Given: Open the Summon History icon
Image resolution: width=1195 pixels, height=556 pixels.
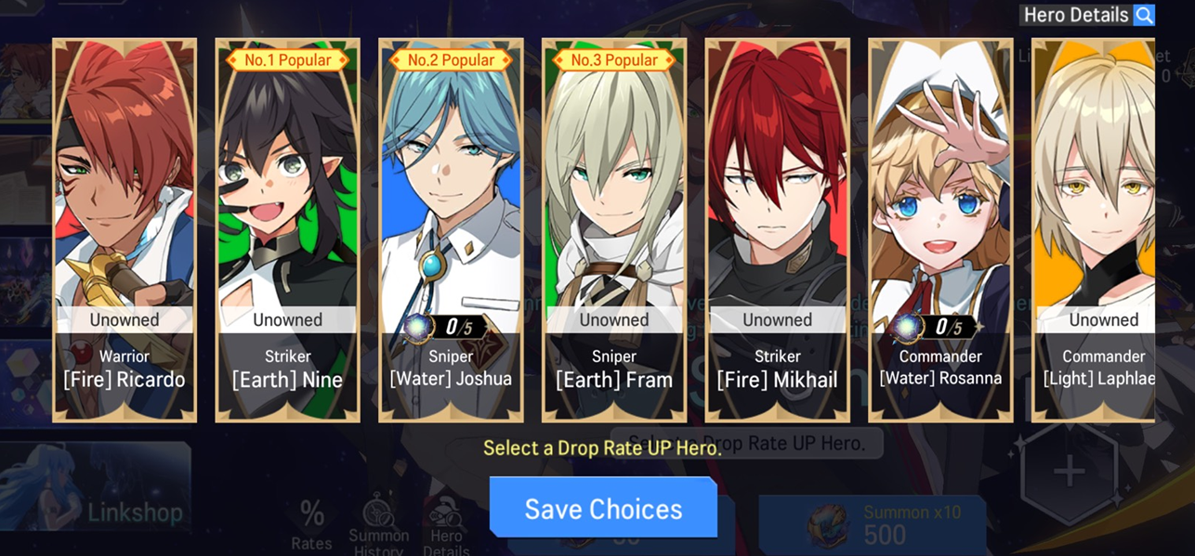Looking at the screenshot, I should pyautogui.click(x=379, y=523).
